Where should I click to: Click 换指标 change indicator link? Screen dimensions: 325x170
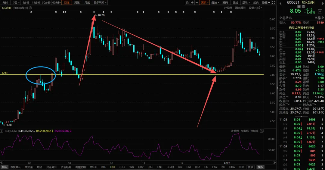click(x=254, y=131)
